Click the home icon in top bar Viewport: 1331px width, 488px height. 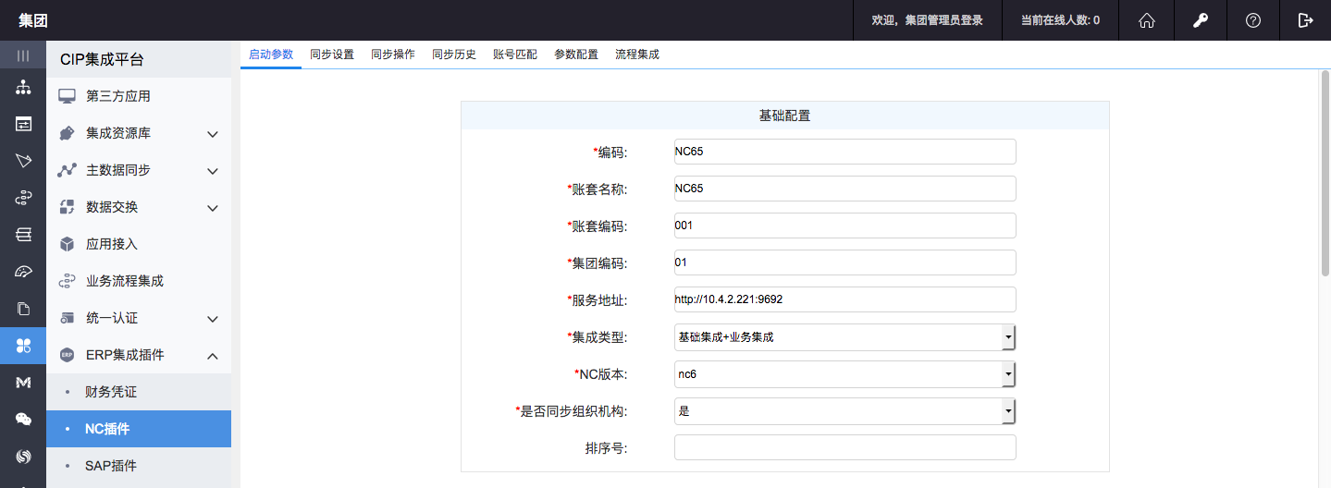click(1147, 20)
